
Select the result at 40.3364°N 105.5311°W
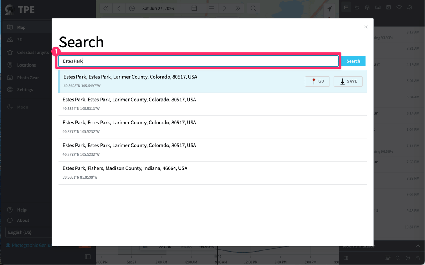212,104
